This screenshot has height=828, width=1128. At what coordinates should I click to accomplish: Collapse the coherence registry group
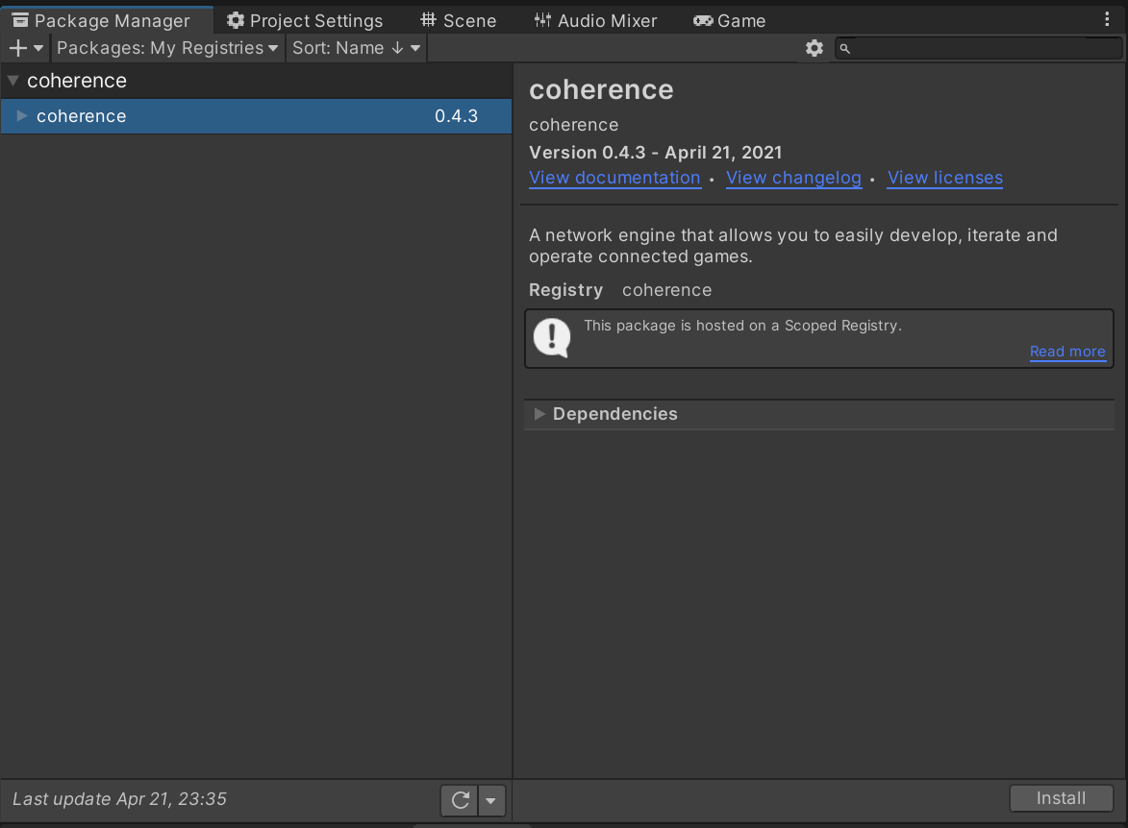(13, 81)
